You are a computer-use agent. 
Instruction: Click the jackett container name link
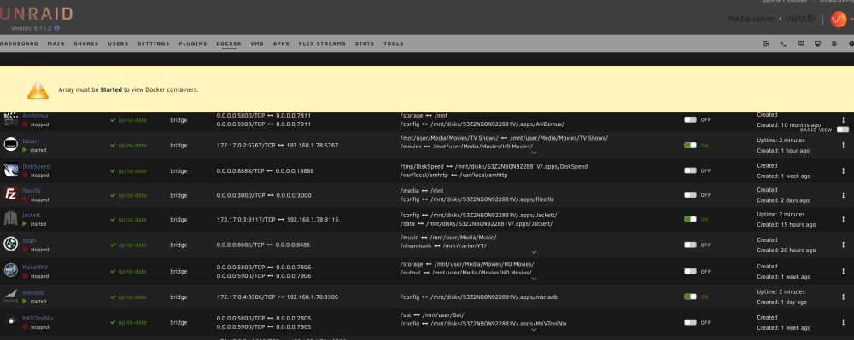pos(31,215)
